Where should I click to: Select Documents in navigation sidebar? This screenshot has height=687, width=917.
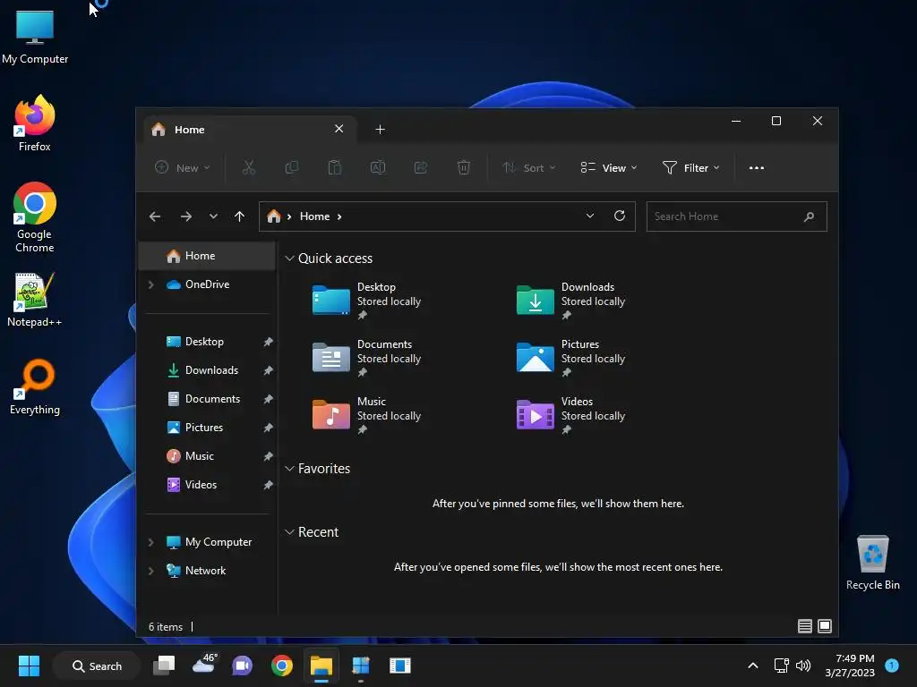pos(207,399)
